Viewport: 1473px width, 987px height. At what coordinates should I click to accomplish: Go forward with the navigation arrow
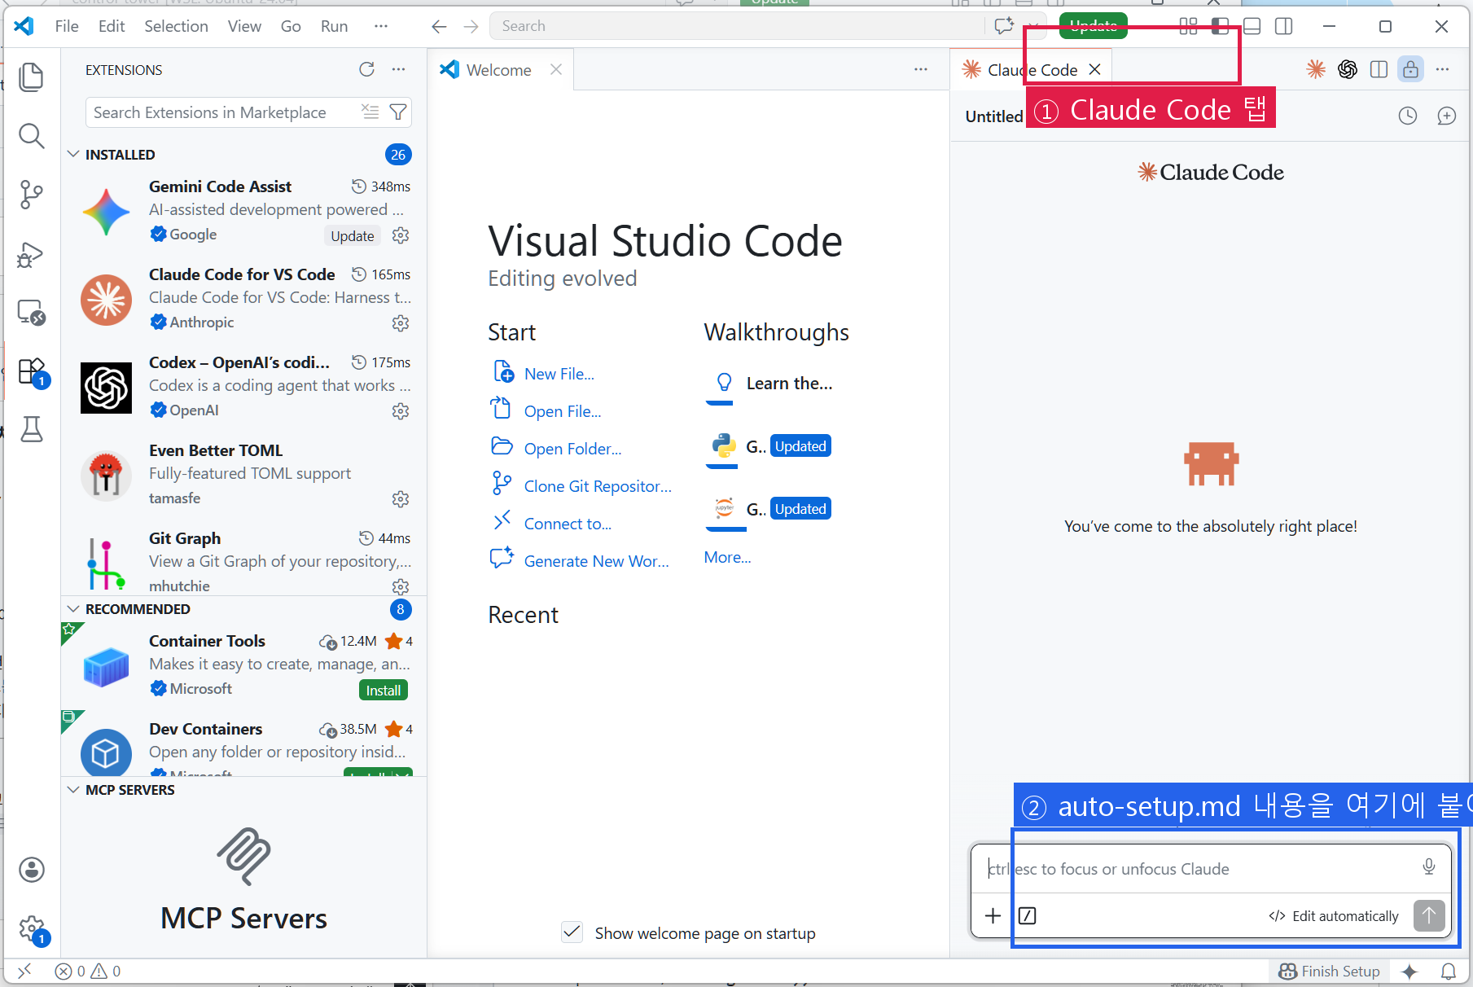click(x=471, y=26)
